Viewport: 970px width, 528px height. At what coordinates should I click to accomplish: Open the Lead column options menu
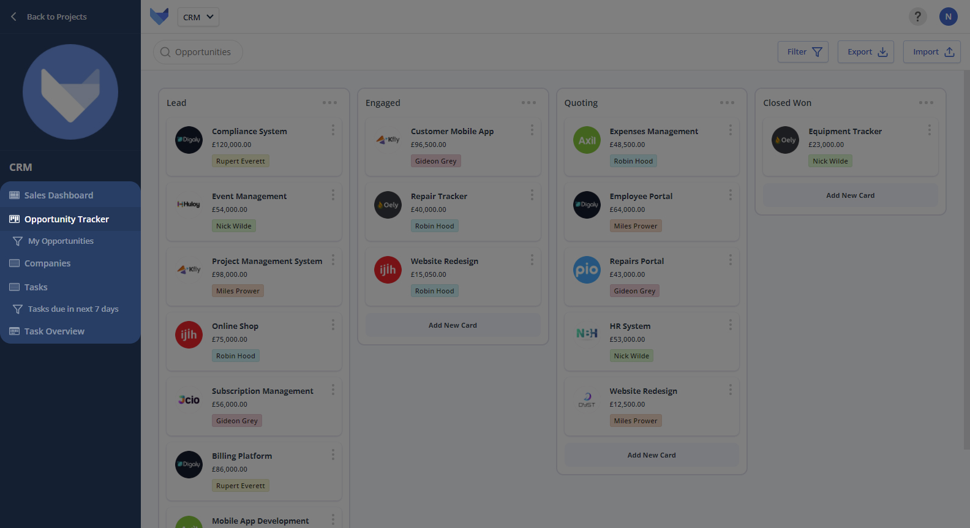[329, 103]
